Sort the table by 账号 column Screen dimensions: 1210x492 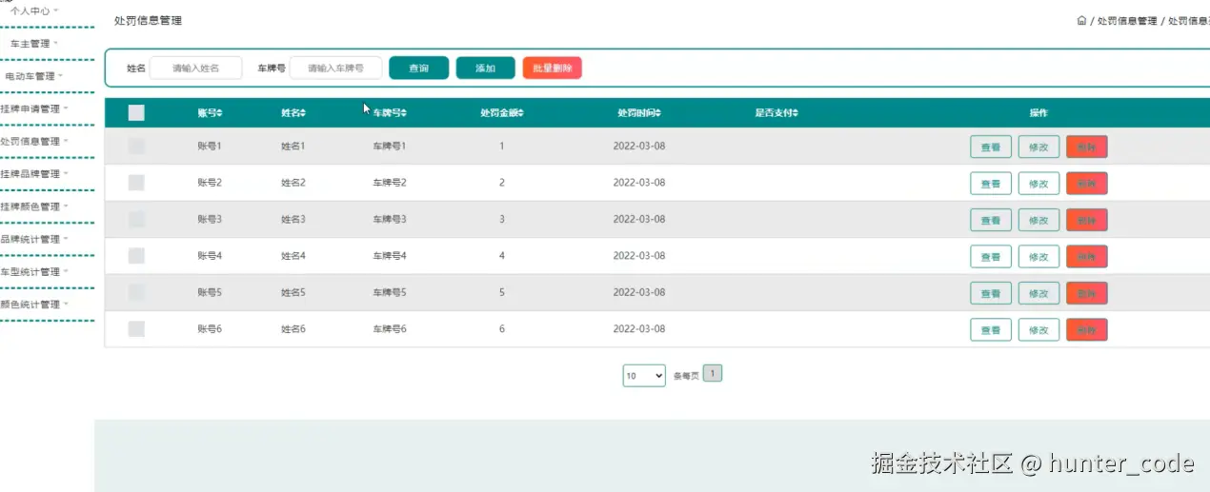pyautogui.click(x=210, y=113)
